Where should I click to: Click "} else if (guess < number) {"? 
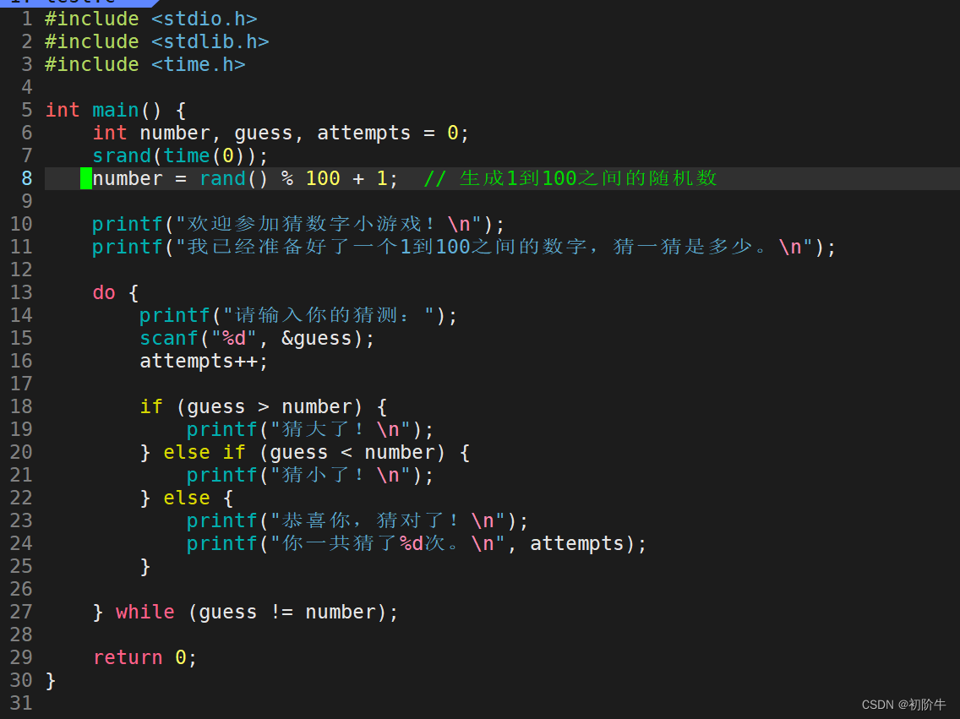[x=305, y=452]
